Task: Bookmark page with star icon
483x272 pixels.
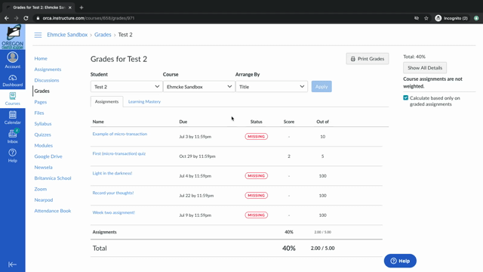Action: click(426, 18)
